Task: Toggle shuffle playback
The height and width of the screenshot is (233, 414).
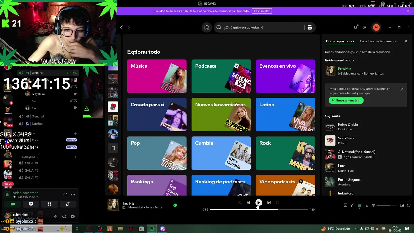Action: pyautogui.click(x=240, y=203)
